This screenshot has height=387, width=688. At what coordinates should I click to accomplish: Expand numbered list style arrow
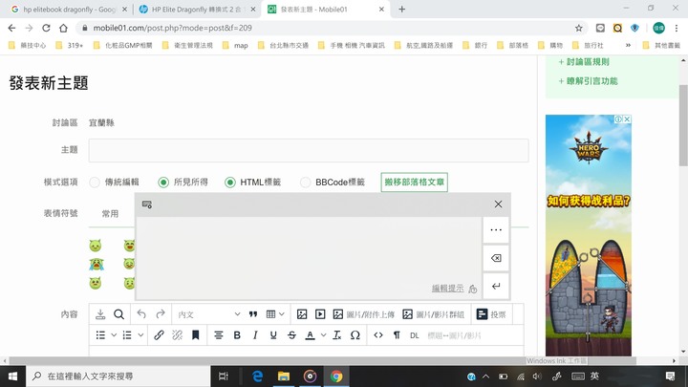[x=140, y=335]
